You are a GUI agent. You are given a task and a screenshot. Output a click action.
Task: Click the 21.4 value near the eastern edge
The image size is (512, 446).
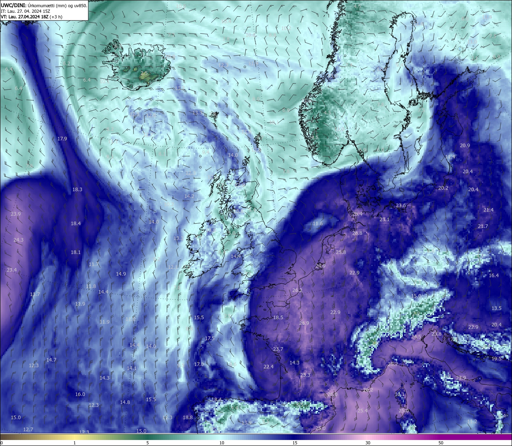coord(488,210)
